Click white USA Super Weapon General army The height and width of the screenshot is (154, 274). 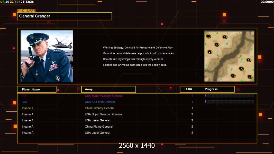(104, 114)
